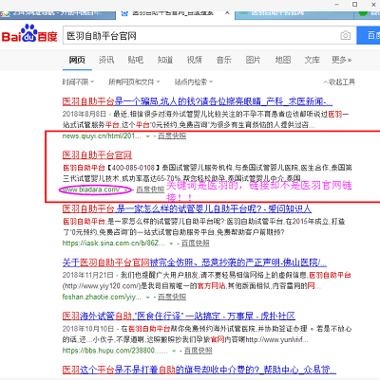Open the 爱问知识人 result title
380x380 pixels.
pos(187,208)
